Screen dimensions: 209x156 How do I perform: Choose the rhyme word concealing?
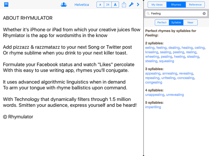[186, 78]
